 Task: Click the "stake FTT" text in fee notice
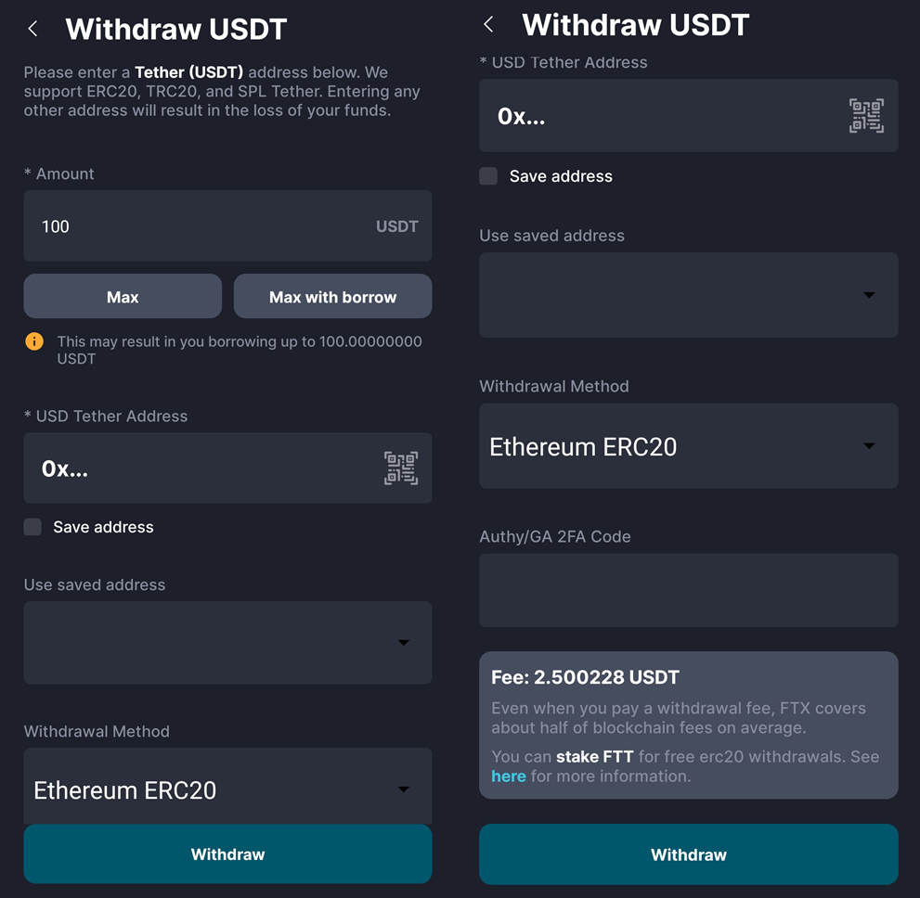click(x=594, y=756)
